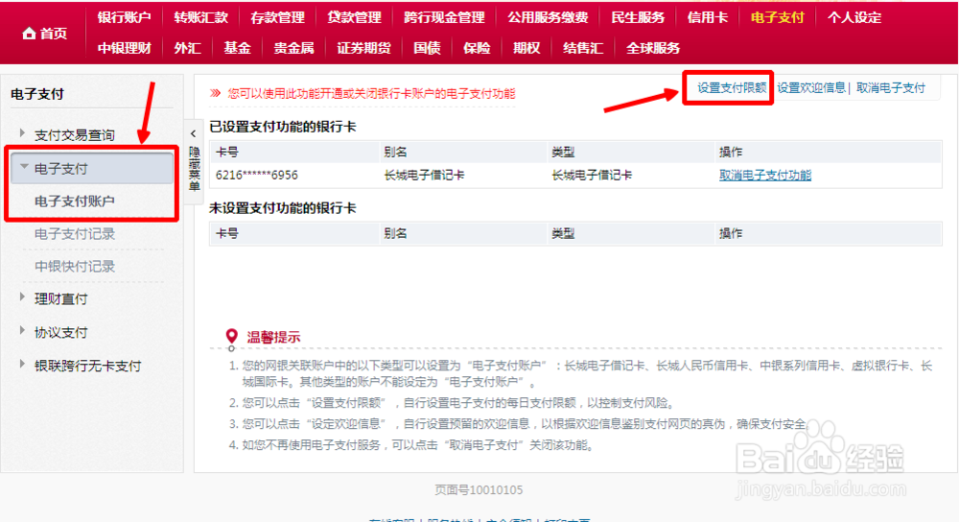Open 基金 menu
The height and width of the screenshot is (522, 959).
237,48
